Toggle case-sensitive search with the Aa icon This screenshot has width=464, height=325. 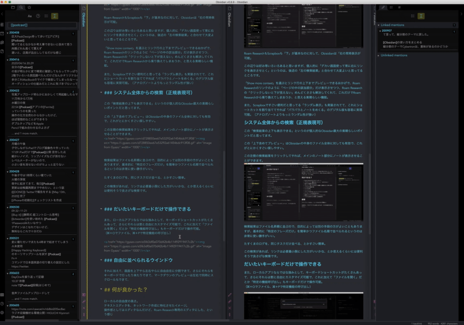pos(30,16)
